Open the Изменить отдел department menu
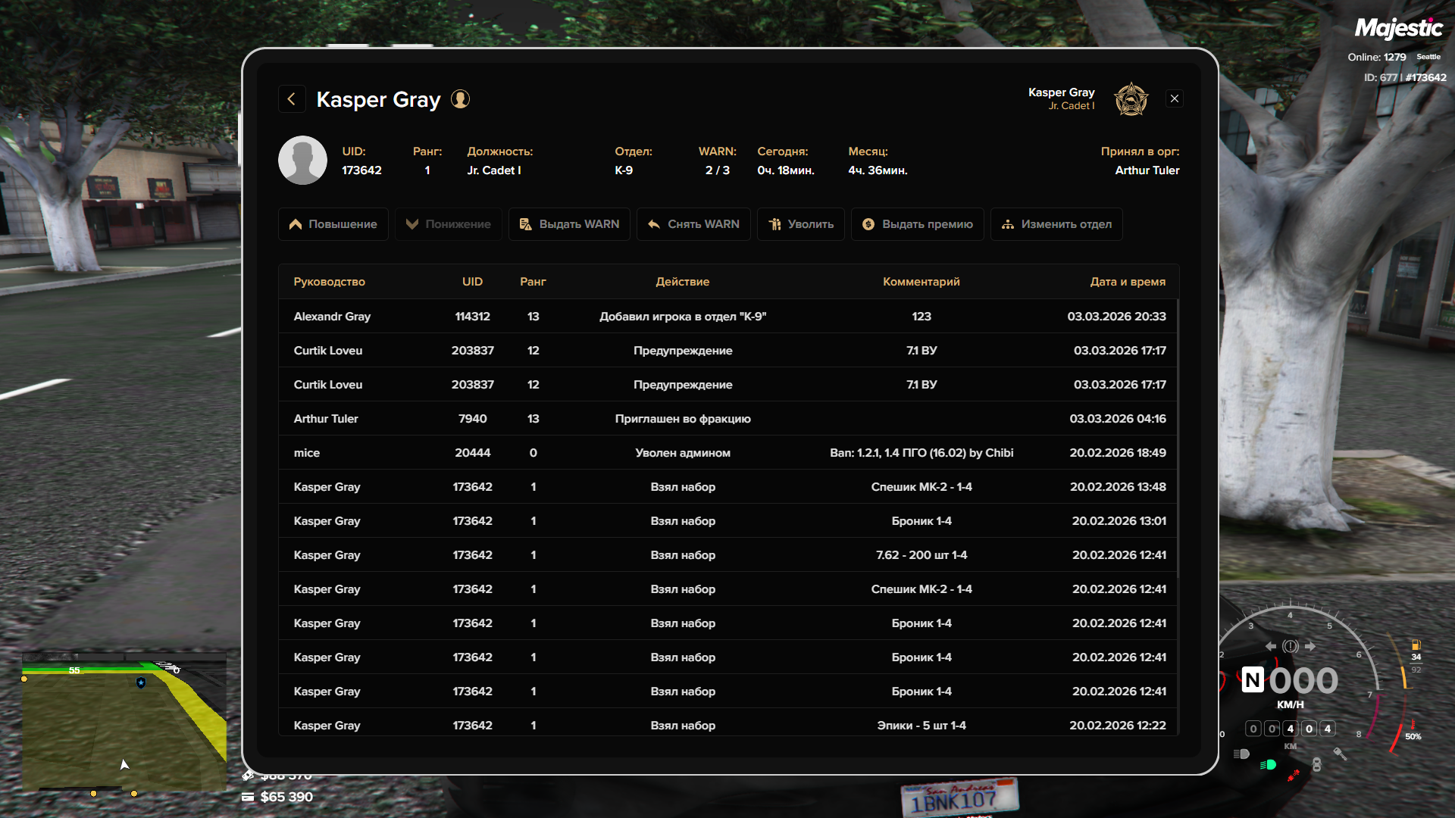This screenshot has width=1455, height=818. pos(1056,224)
